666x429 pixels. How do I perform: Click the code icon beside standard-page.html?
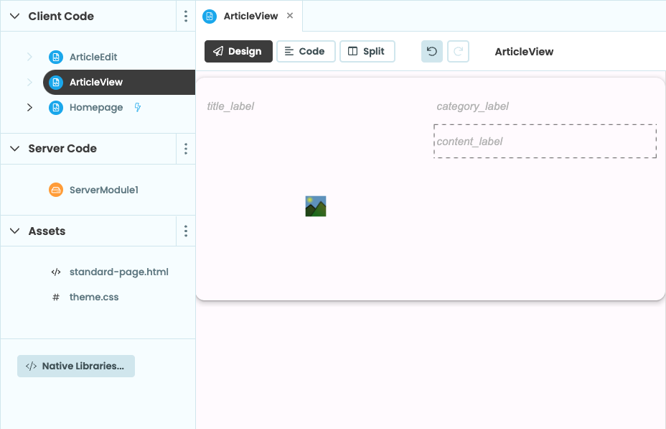click(x=55, y=272)
